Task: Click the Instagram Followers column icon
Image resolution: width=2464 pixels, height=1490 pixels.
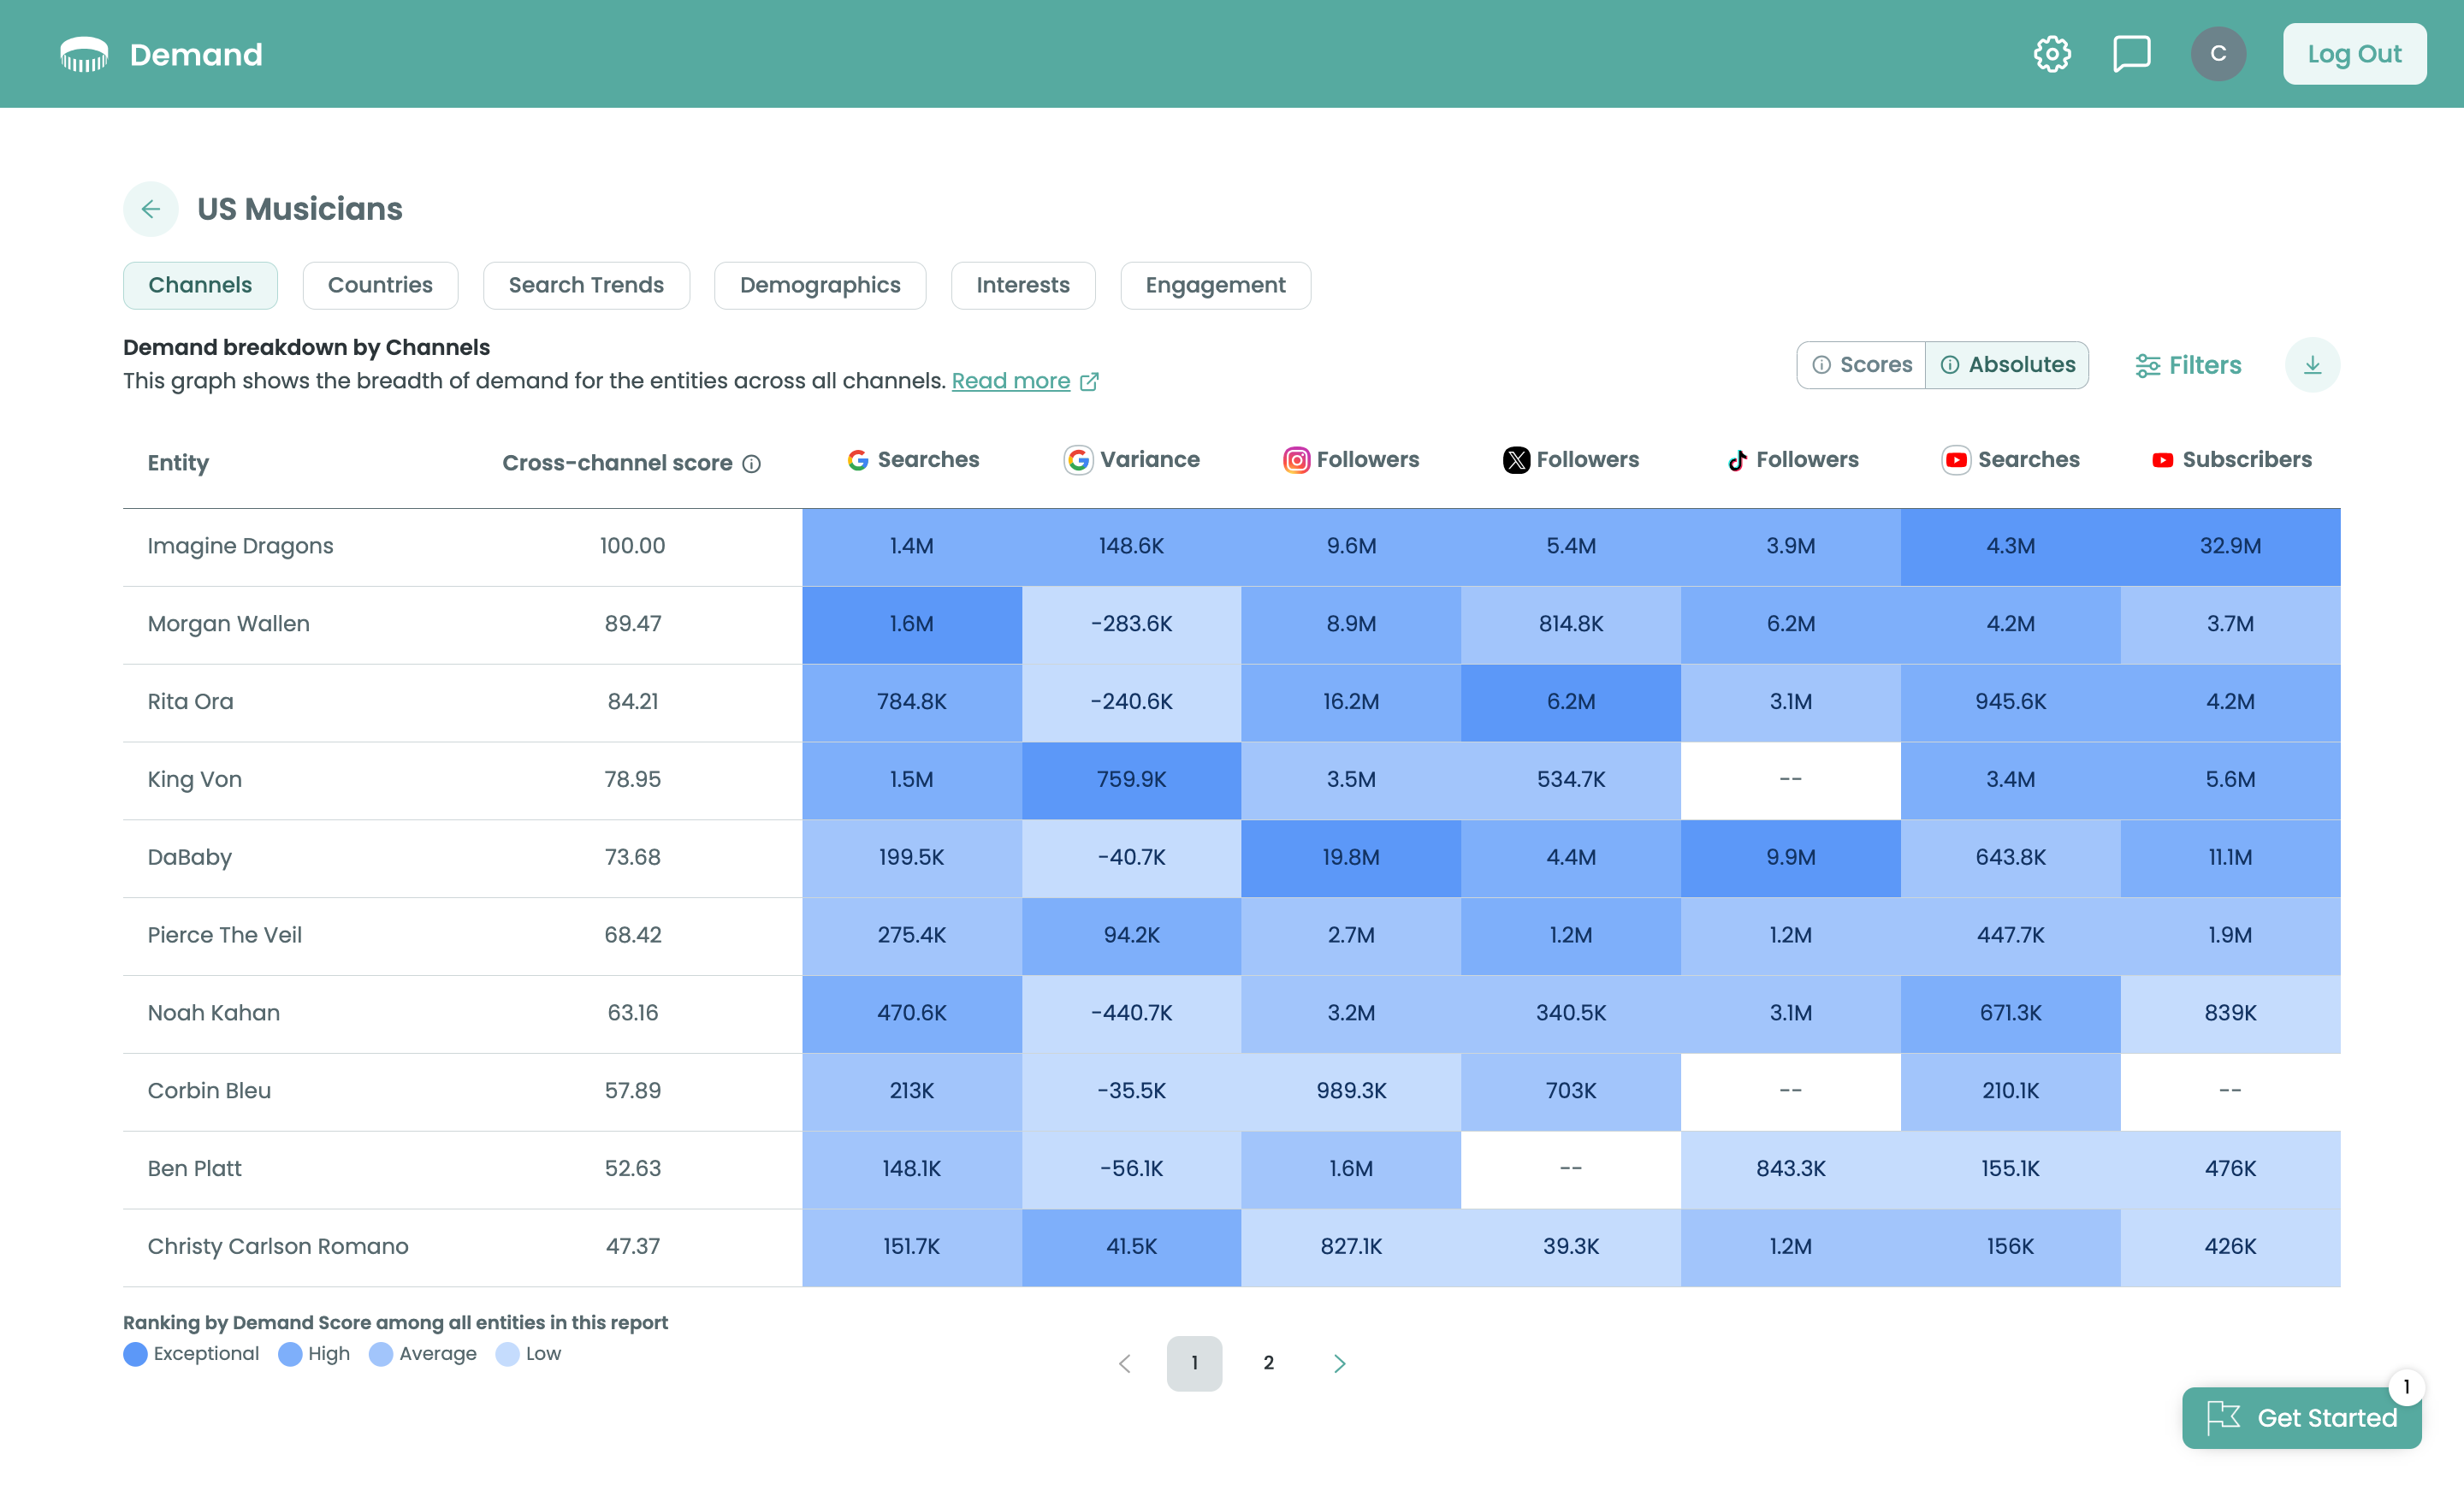Action: point(1296,460)
